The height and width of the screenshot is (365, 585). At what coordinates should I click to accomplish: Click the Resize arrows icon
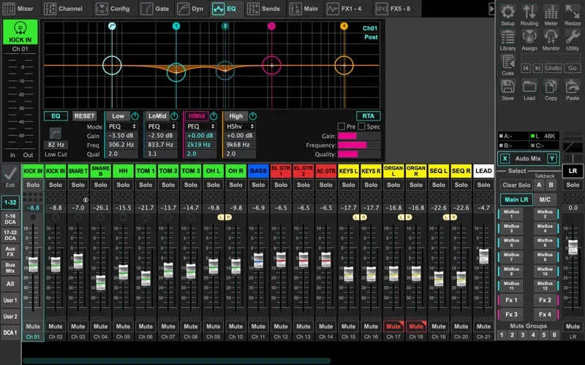[x=573, y=15]
